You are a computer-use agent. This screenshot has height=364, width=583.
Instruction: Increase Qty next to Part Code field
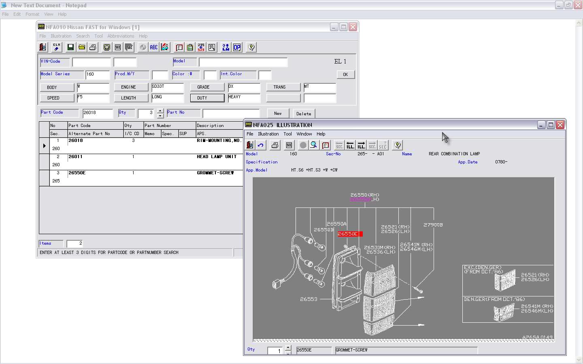160,111
